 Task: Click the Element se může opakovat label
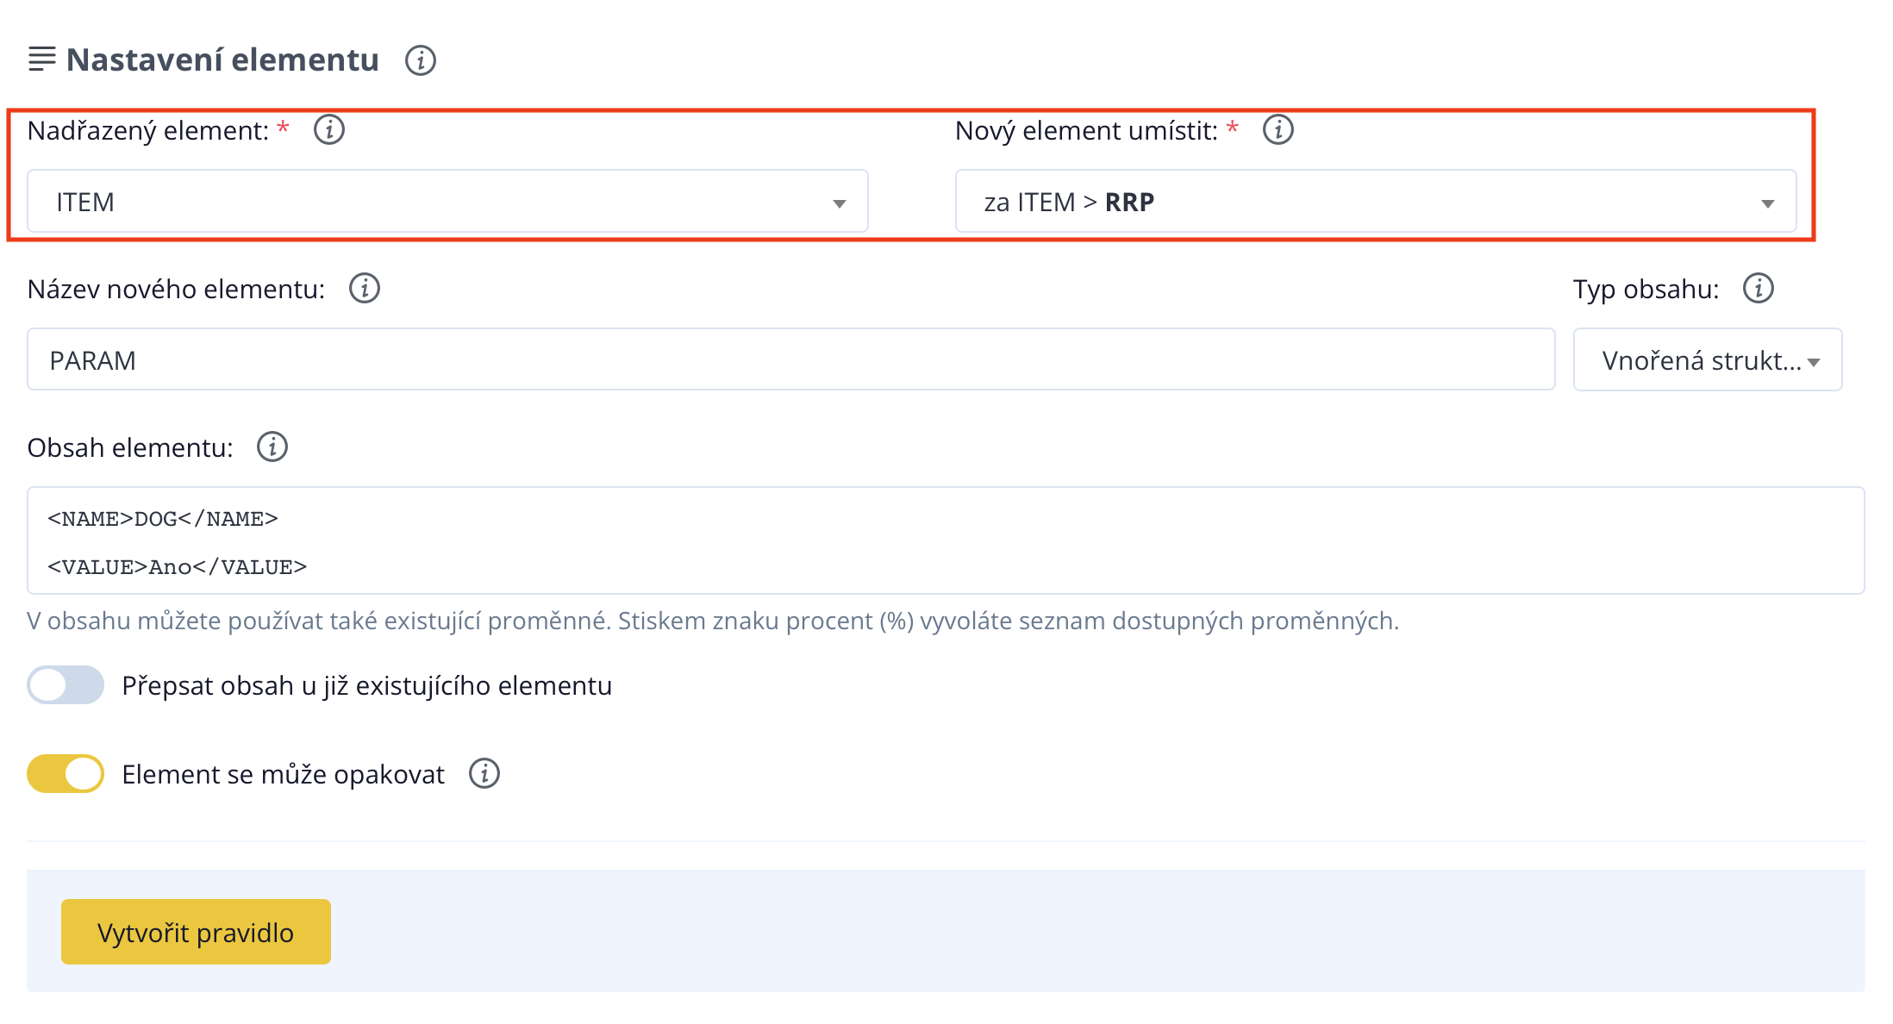click(x=283, y=774)
